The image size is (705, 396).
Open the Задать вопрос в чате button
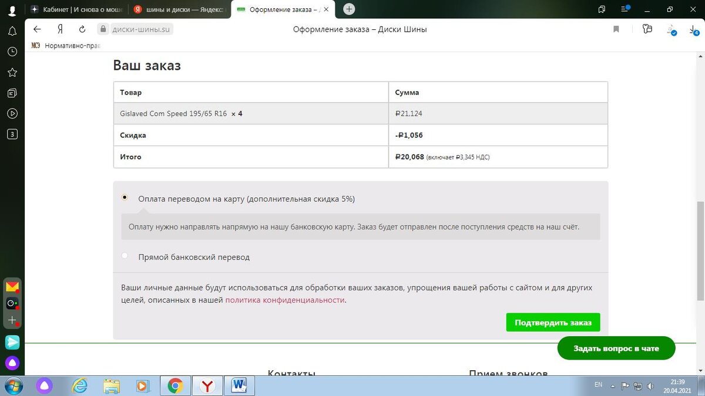coord(616,348)
